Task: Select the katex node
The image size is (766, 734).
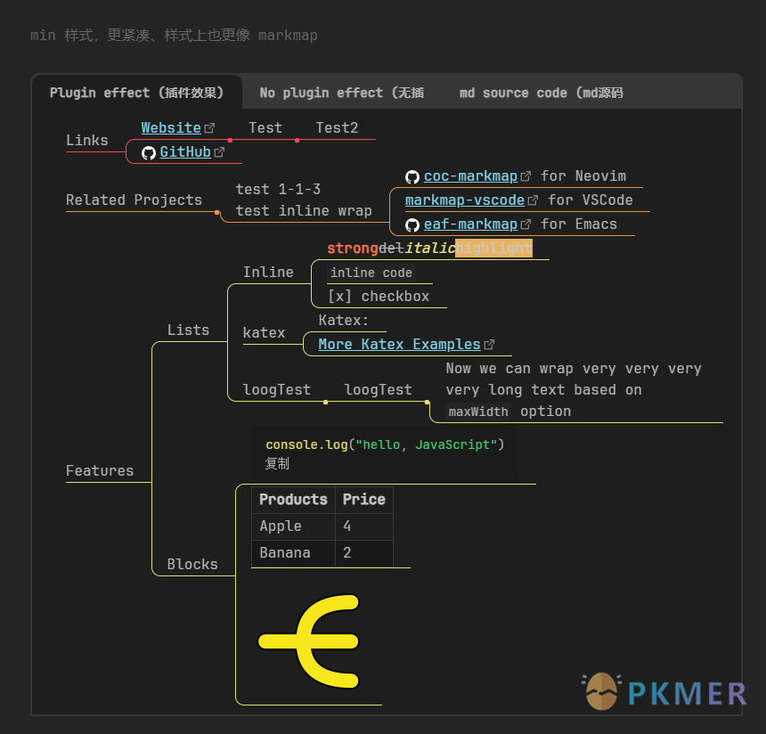Action: pos(264,332)
